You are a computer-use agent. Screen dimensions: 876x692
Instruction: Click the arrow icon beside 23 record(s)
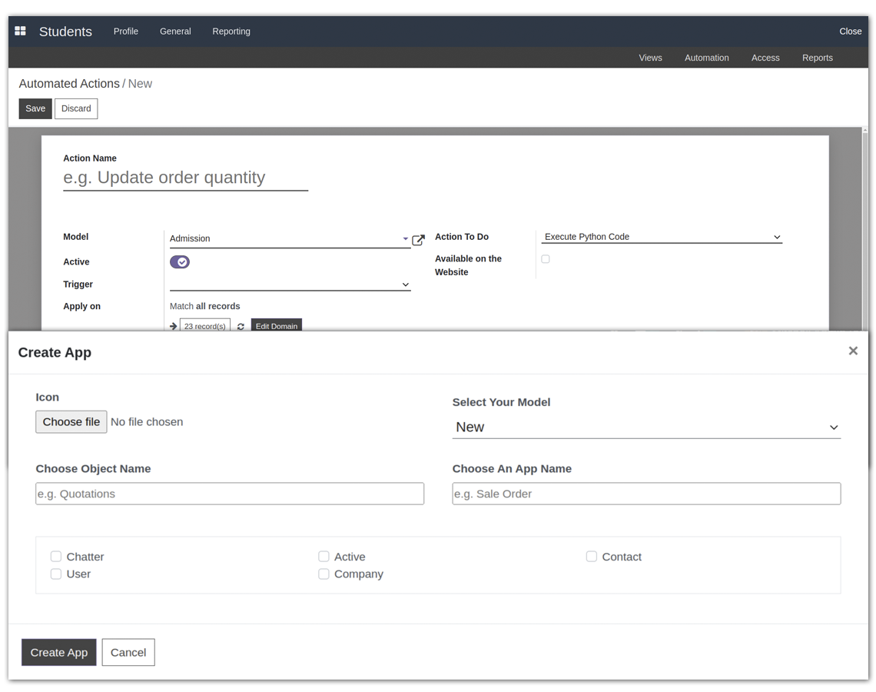pos(174,326)
